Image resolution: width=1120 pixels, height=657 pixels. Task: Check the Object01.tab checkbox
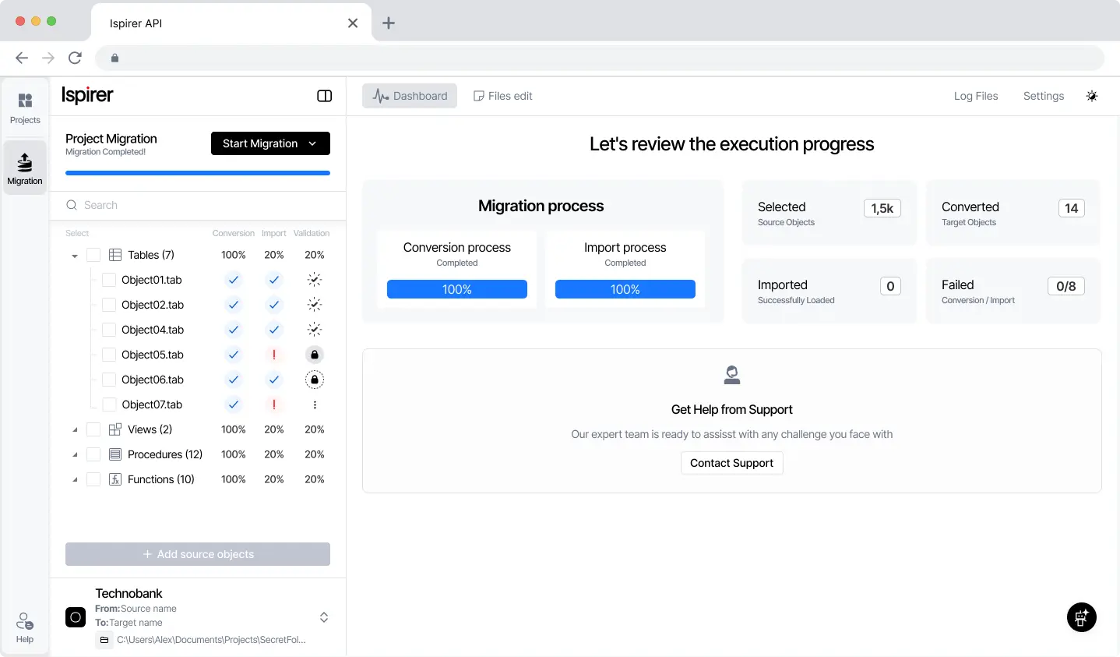click(109, 280)
